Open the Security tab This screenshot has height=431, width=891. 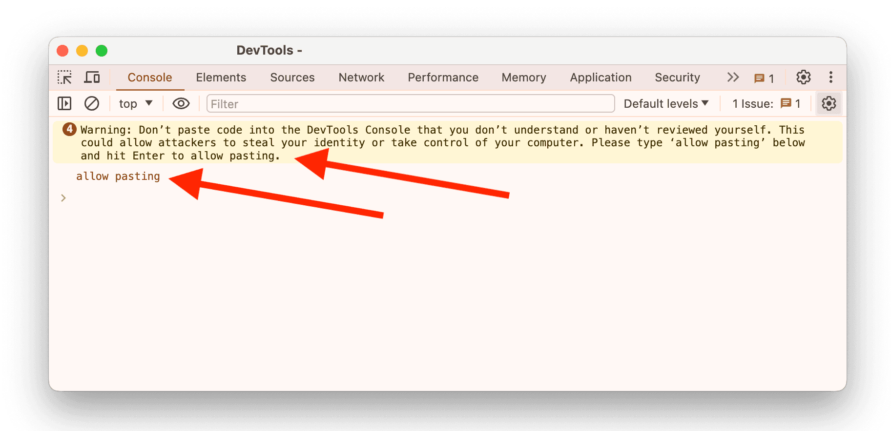coord(677,78)
